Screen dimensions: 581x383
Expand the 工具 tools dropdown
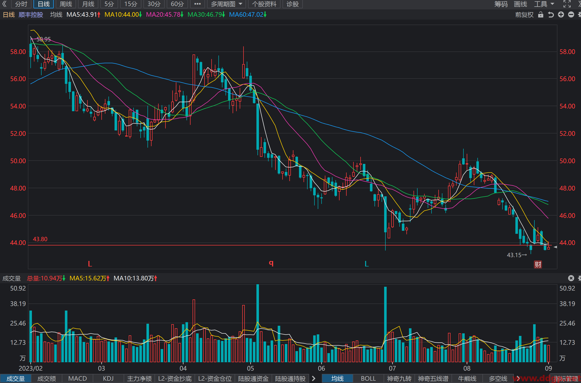click(544, 4)
